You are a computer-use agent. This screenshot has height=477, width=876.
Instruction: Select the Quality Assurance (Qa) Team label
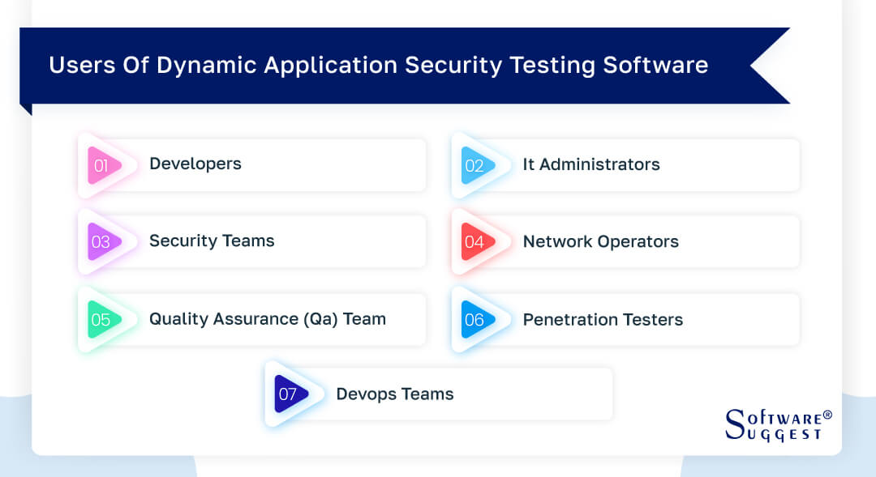268,319
